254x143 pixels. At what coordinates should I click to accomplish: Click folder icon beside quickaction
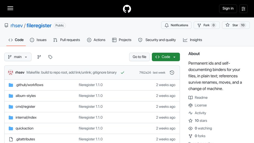pos(11,128)
